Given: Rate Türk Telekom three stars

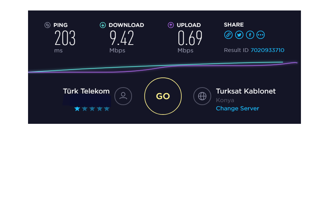Looking at the screenshot, I should [92, 108].
